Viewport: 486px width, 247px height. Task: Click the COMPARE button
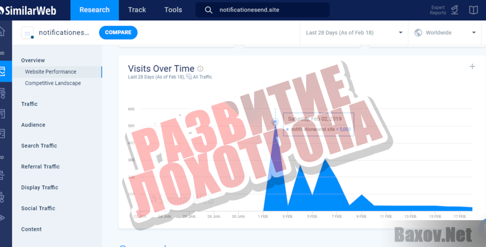(118, 33)
